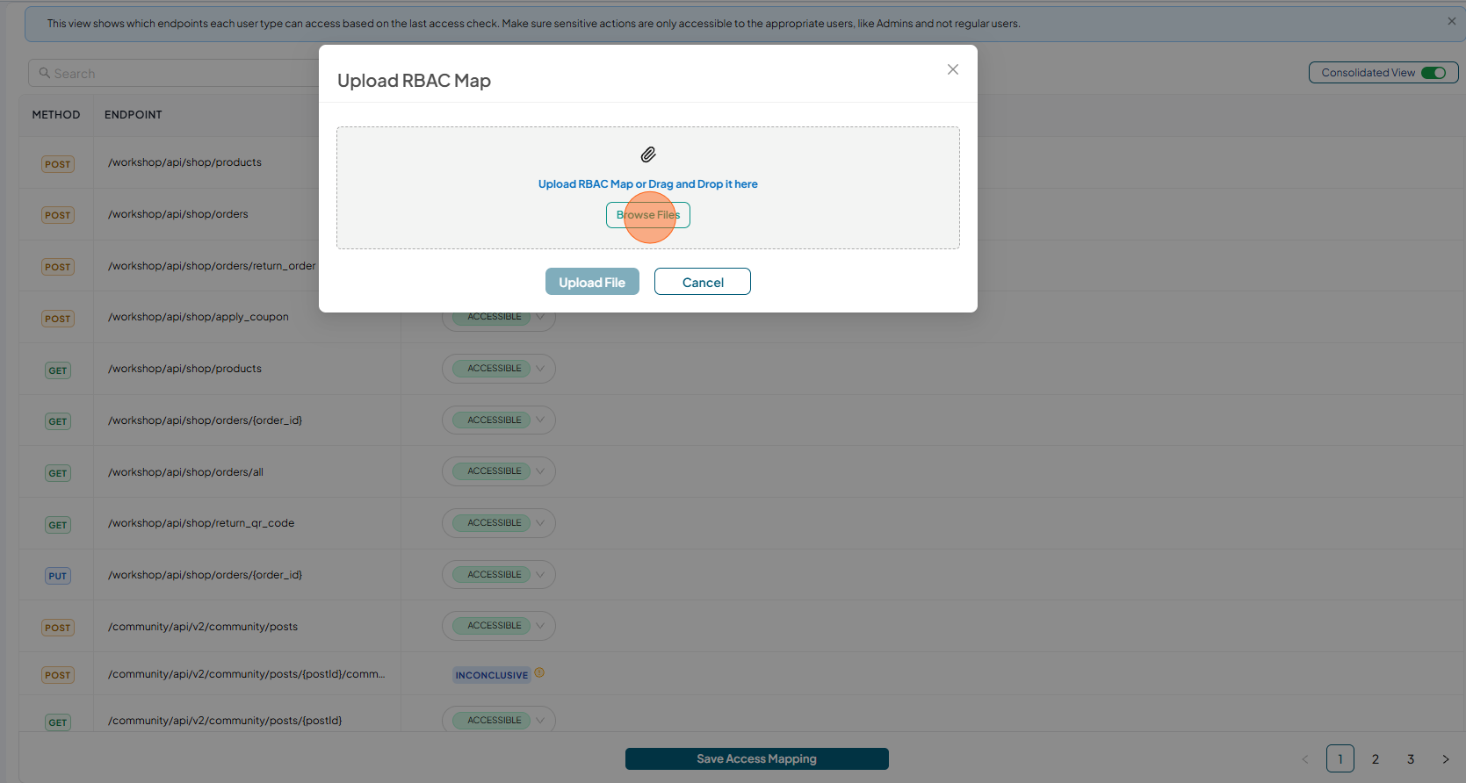Focus the Search input field
1466x783 pixels.
(176, 74)
